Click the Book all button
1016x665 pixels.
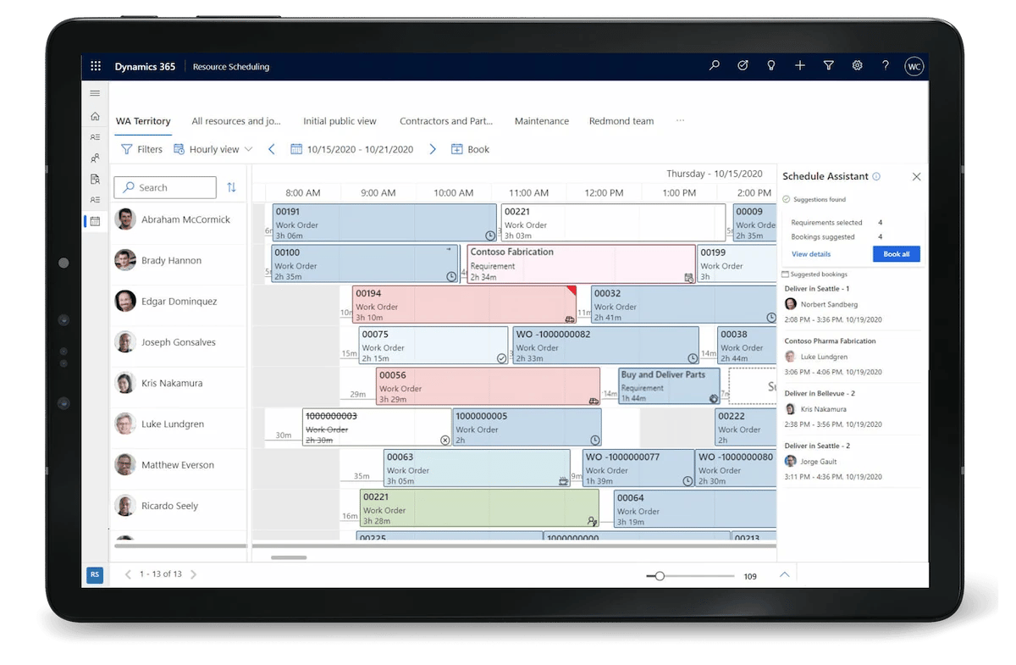coord(897,254)
